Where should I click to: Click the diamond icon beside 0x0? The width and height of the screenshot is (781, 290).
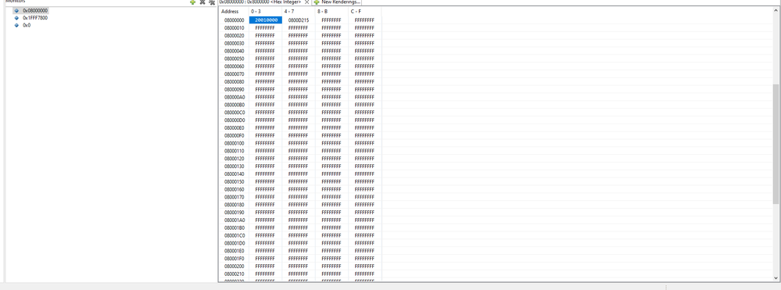click(x=16, y=26)
